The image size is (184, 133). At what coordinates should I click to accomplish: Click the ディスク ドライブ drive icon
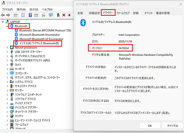pos(12,104)
